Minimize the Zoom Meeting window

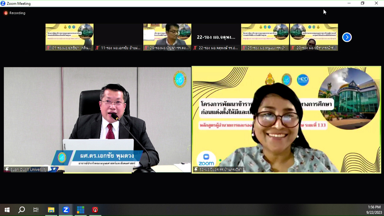click(x=349, y=3)
